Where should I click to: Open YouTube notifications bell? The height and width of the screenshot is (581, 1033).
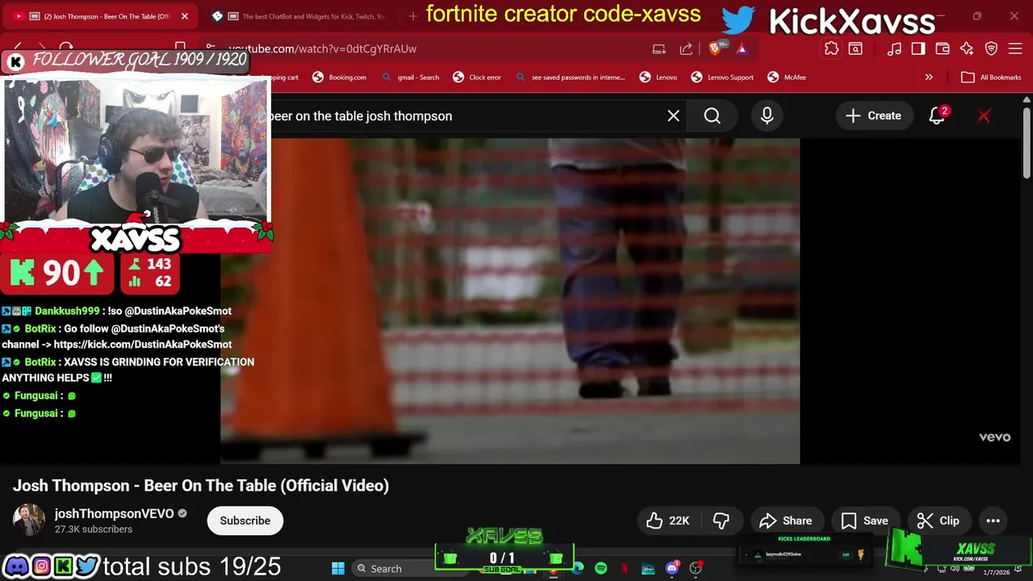(937, 115)
